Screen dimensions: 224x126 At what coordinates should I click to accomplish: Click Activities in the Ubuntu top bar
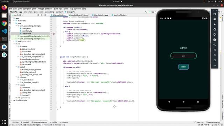5,1
